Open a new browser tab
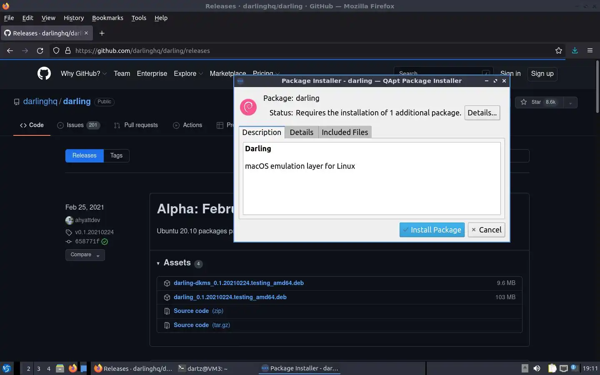 [x=102, y=33]
